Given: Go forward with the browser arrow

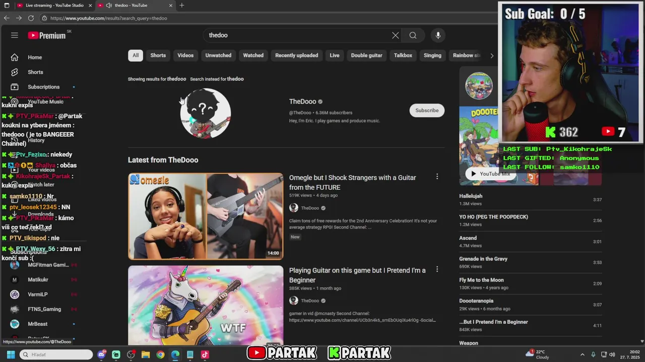Looking at the screenshot, I should 19,18.
